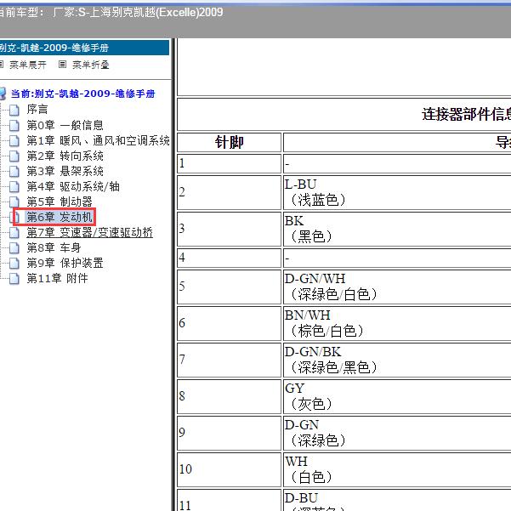Click the page icon beside 第3章 悬架系统

pyautogui.click(x=14, y=172)
